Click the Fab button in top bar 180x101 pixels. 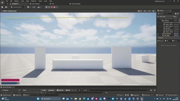[52, 4]
